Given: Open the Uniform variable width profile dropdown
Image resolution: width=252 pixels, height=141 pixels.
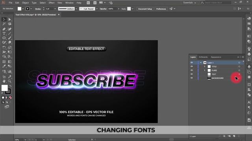Looking at the screenshot, I should 76,9.
